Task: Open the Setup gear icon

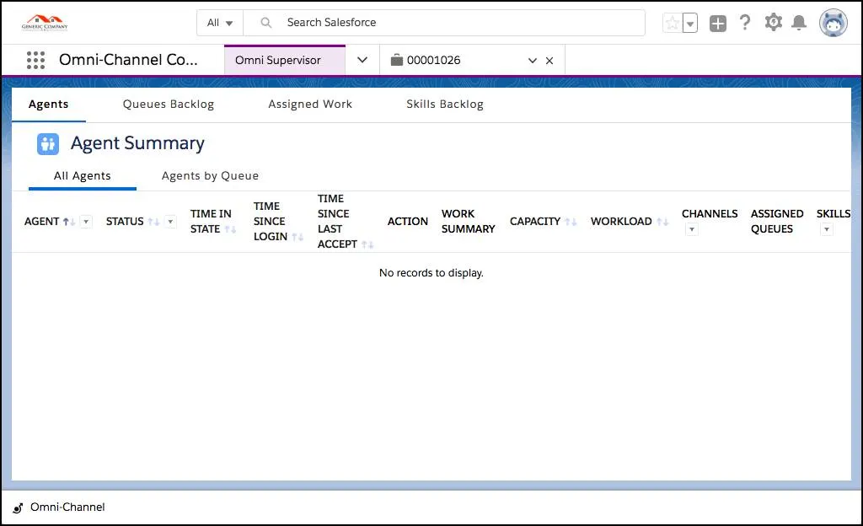Action: (774, 23)
